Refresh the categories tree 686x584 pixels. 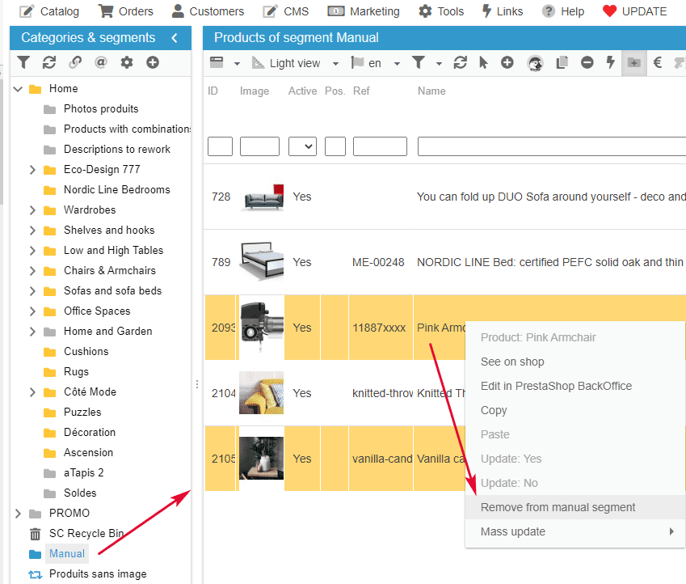coord(49,62)
